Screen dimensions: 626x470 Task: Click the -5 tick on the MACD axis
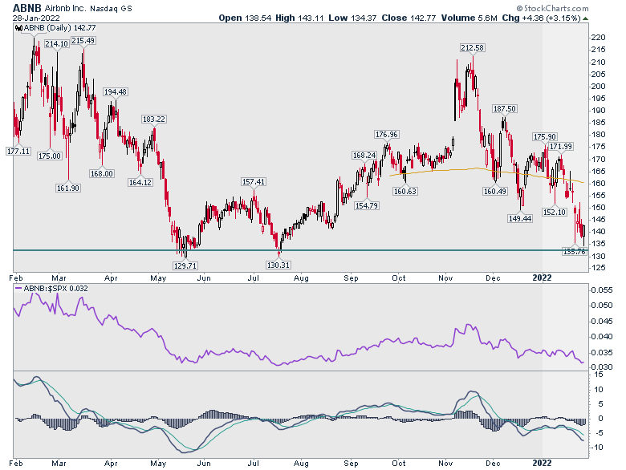600,433
